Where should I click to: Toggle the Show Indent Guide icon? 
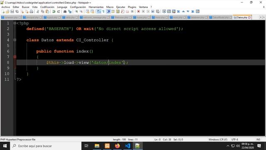(x=108, y=12)
